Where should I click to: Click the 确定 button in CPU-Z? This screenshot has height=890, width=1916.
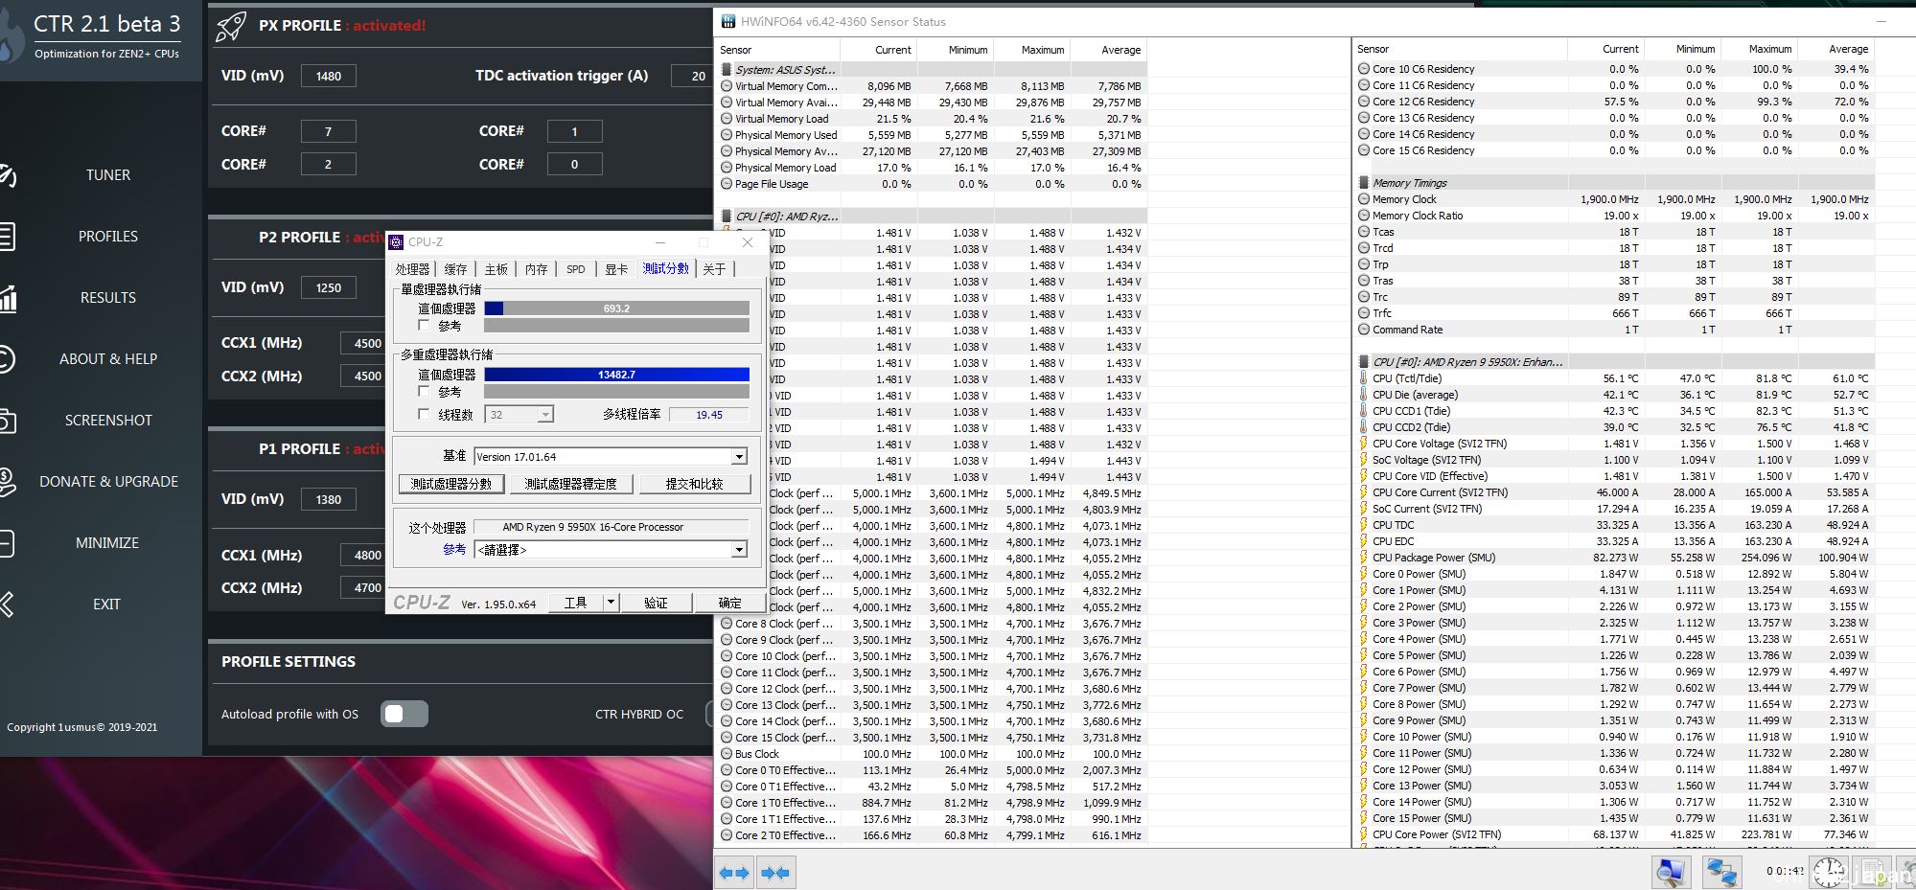coord(729,603)
